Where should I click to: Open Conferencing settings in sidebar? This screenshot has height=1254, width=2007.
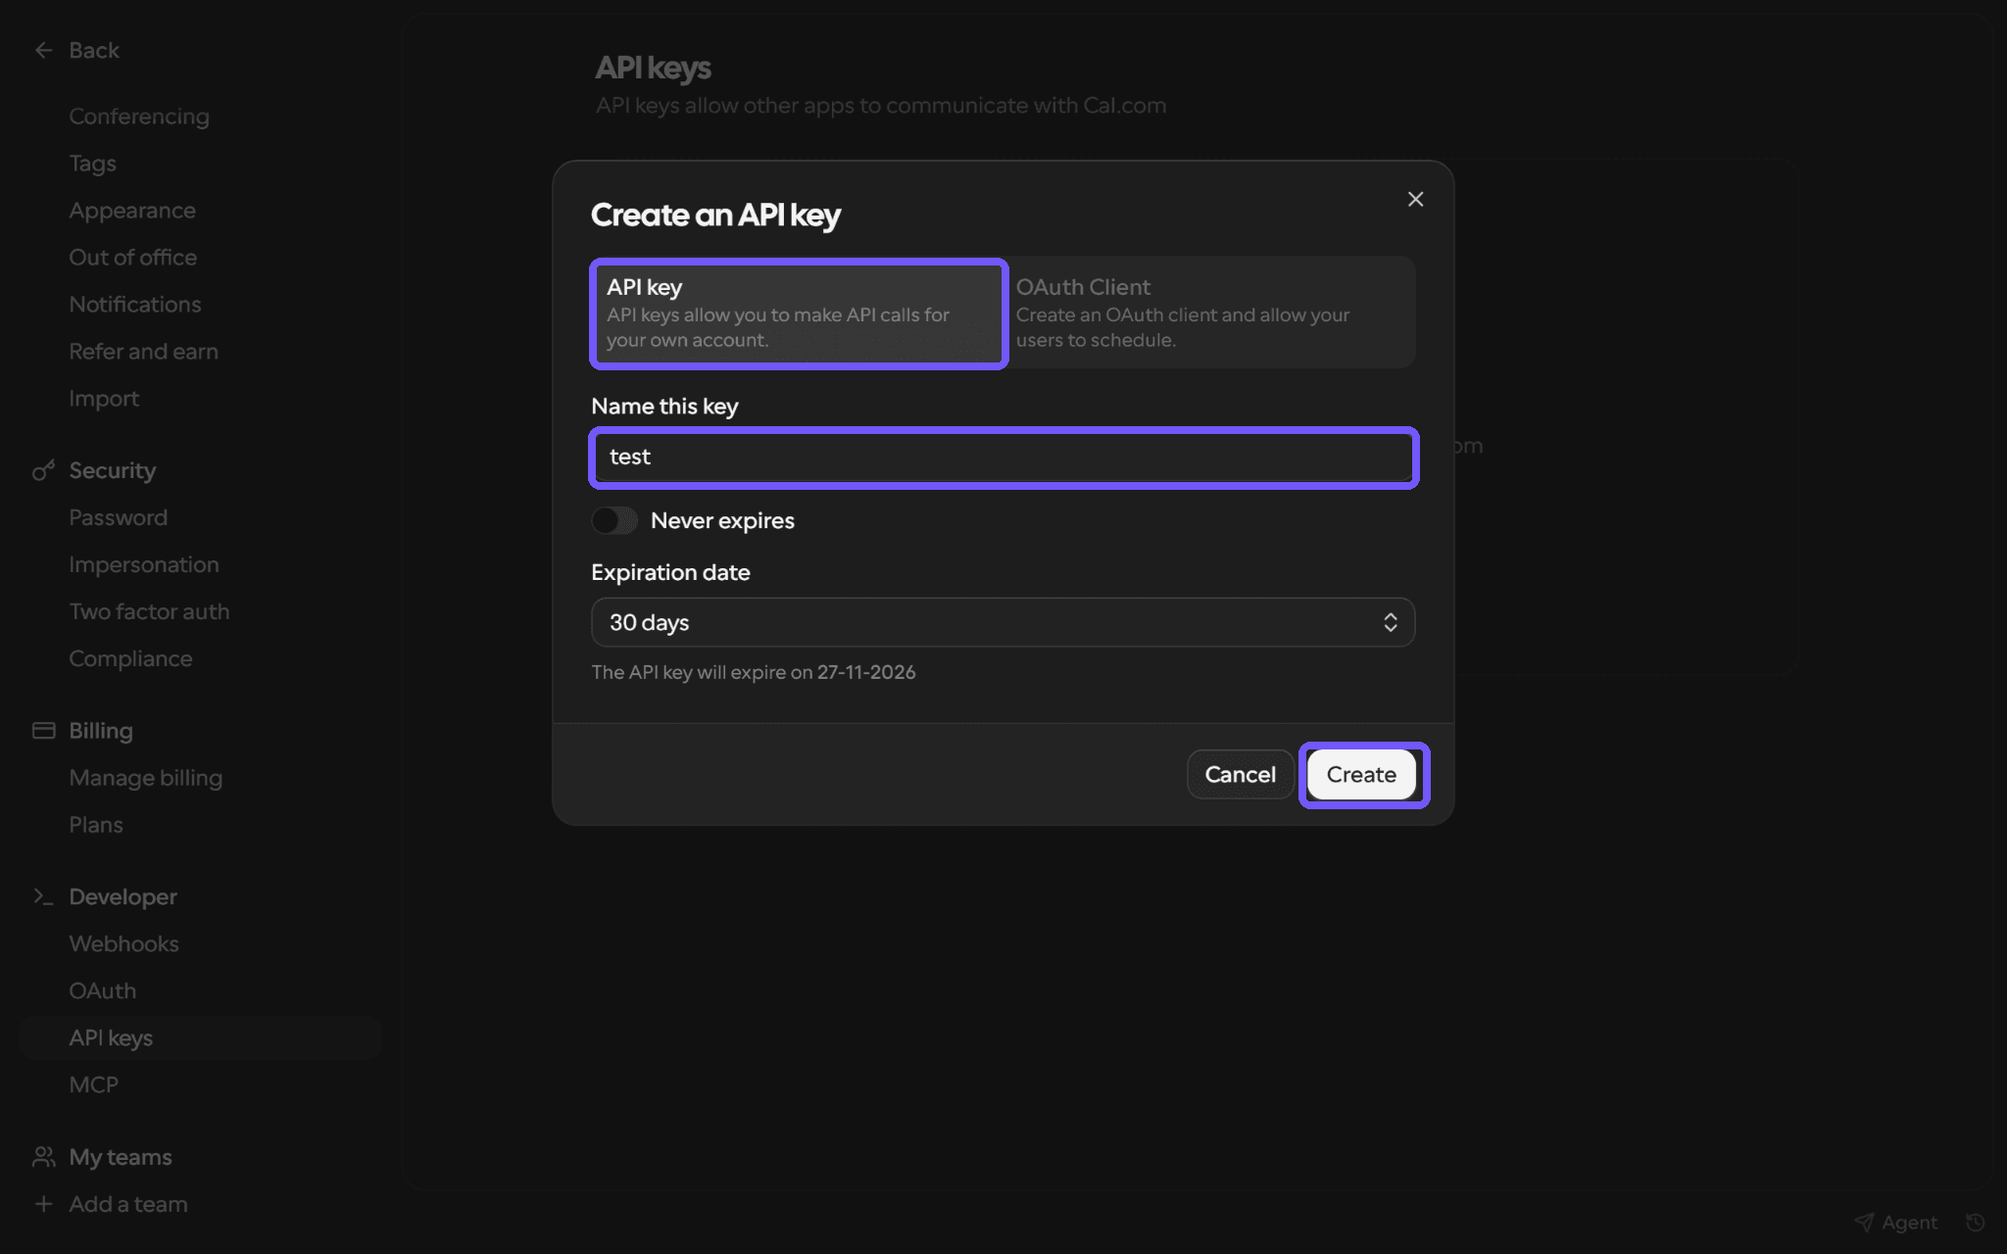pyautogui.click(x=139, y=117)
